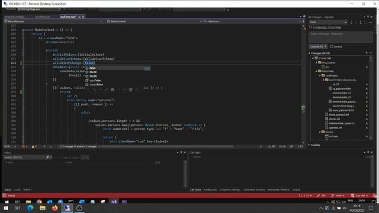Switch to the Output tab
379x213 pixels.
pos(296,189)
